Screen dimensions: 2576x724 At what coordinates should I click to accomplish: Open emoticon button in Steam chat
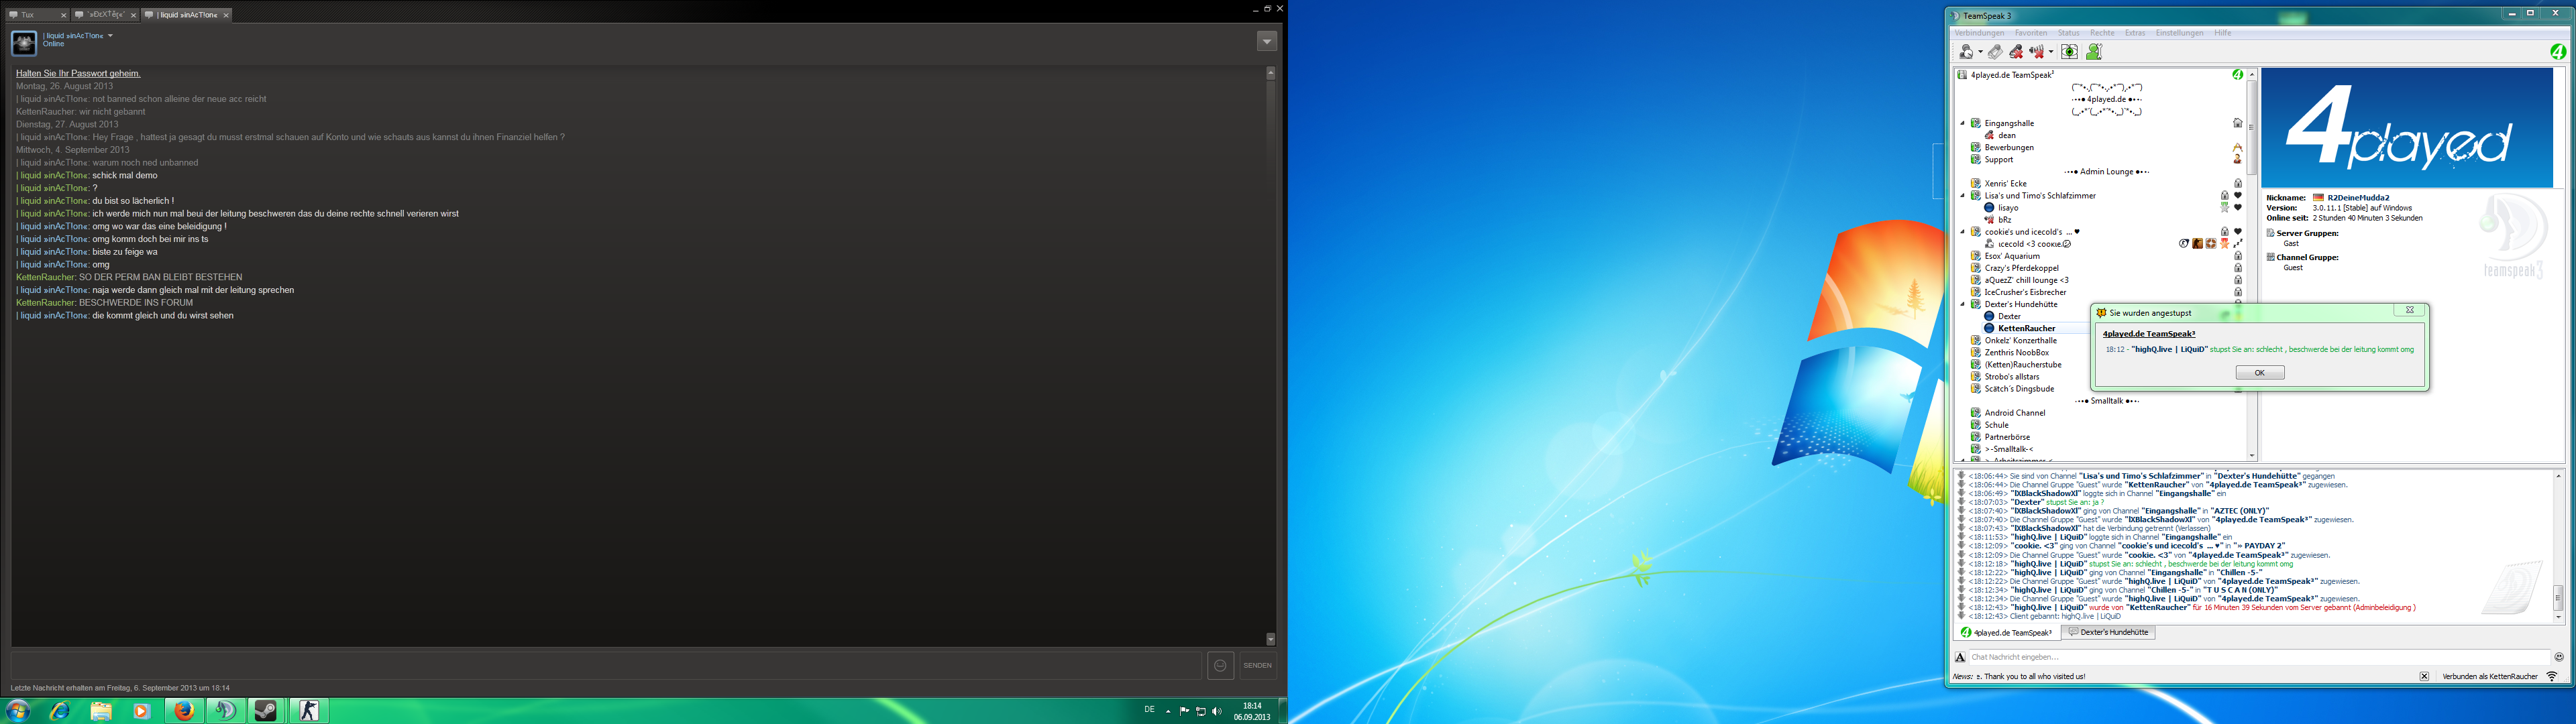point(1220,665)
